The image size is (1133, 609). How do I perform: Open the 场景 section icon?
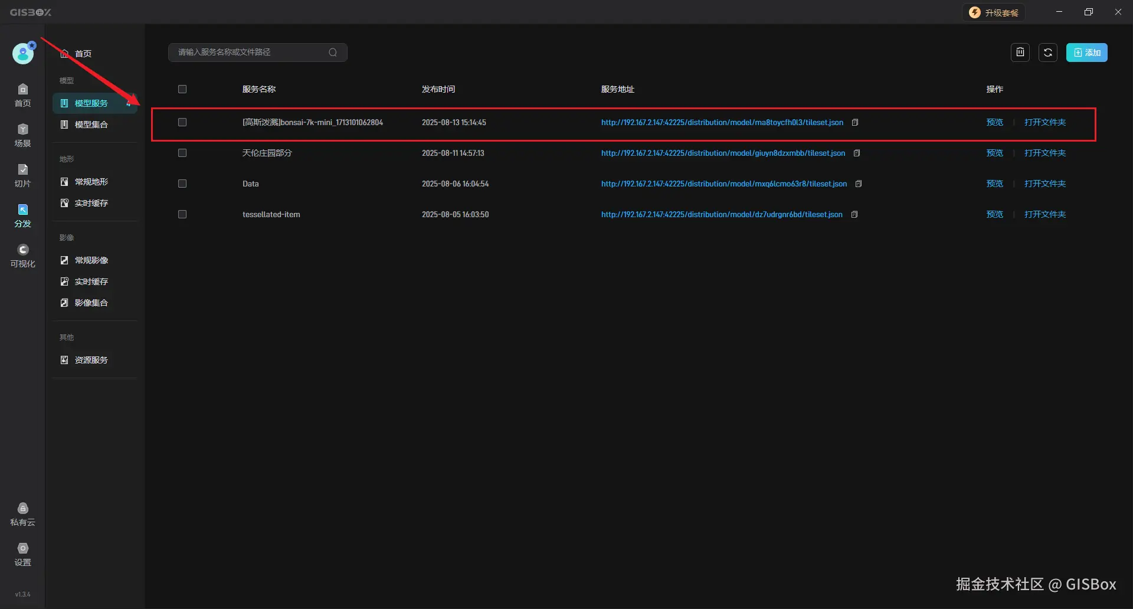tap(22, 135)
